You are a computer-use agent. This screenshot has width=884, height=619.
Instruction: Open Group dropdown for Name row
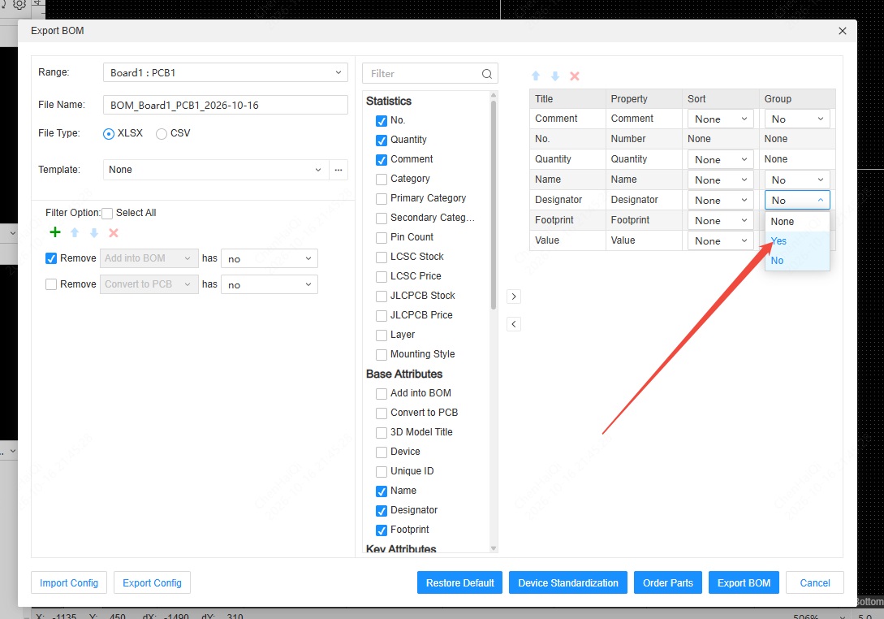(797, 180)
